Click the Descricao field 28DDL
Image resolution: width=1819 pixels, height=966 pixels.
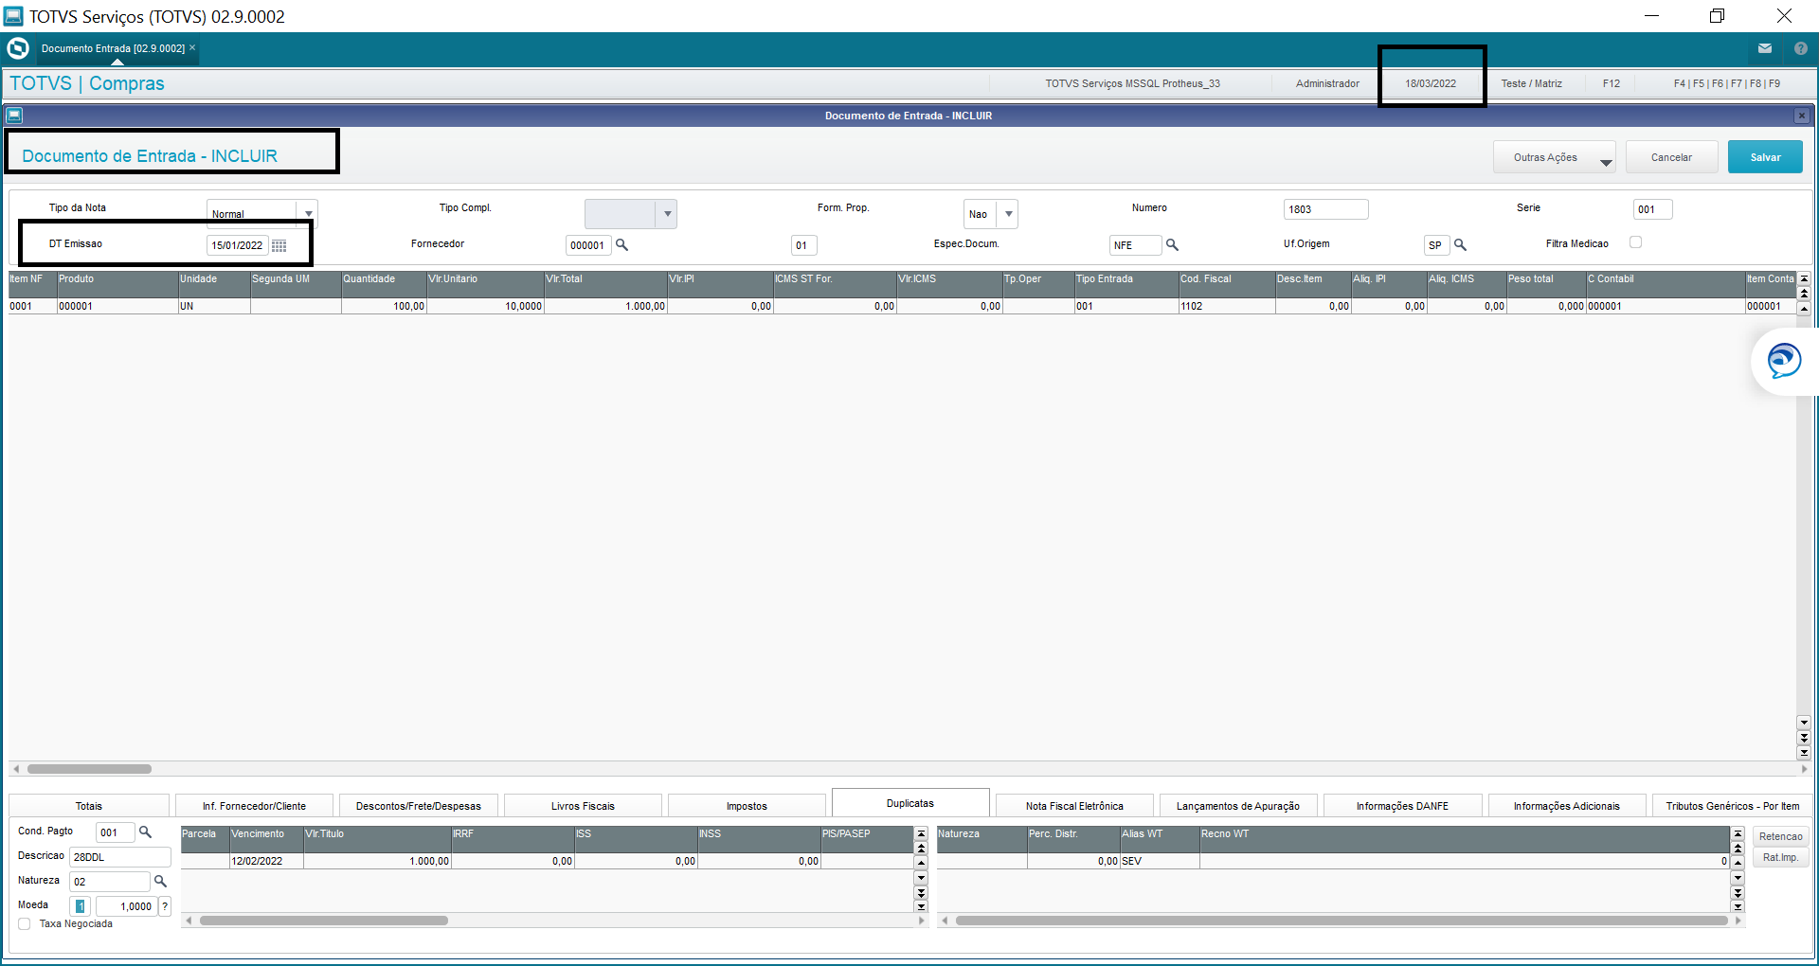[120, 857]
